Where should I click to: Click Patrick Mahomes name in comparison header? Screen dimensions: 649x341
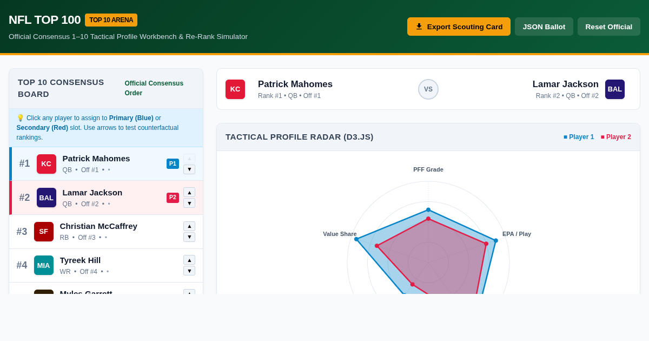click(295, 84)
